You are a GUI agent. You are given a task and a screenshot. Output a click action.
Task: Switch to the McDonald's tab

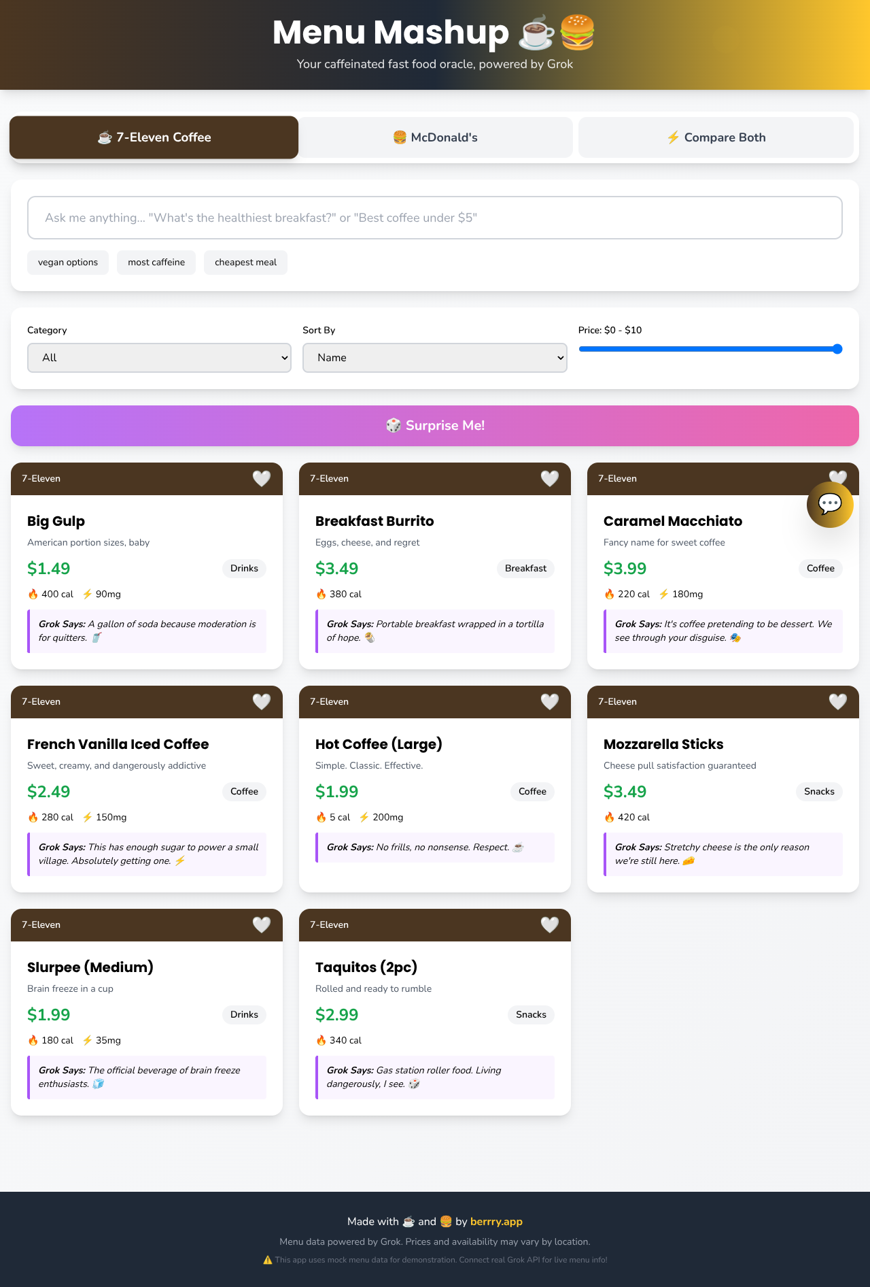point(436,137)
